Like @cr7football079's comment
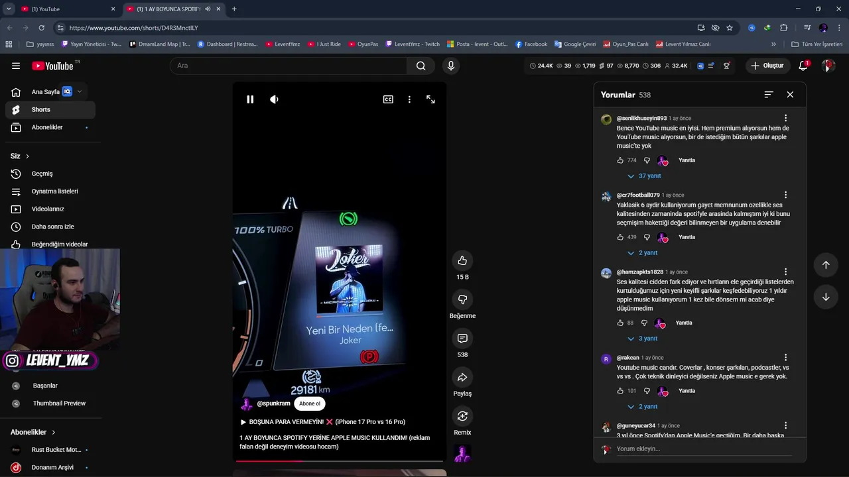The height and width of the screenshot is (477, 849). (x=620, y=237)
